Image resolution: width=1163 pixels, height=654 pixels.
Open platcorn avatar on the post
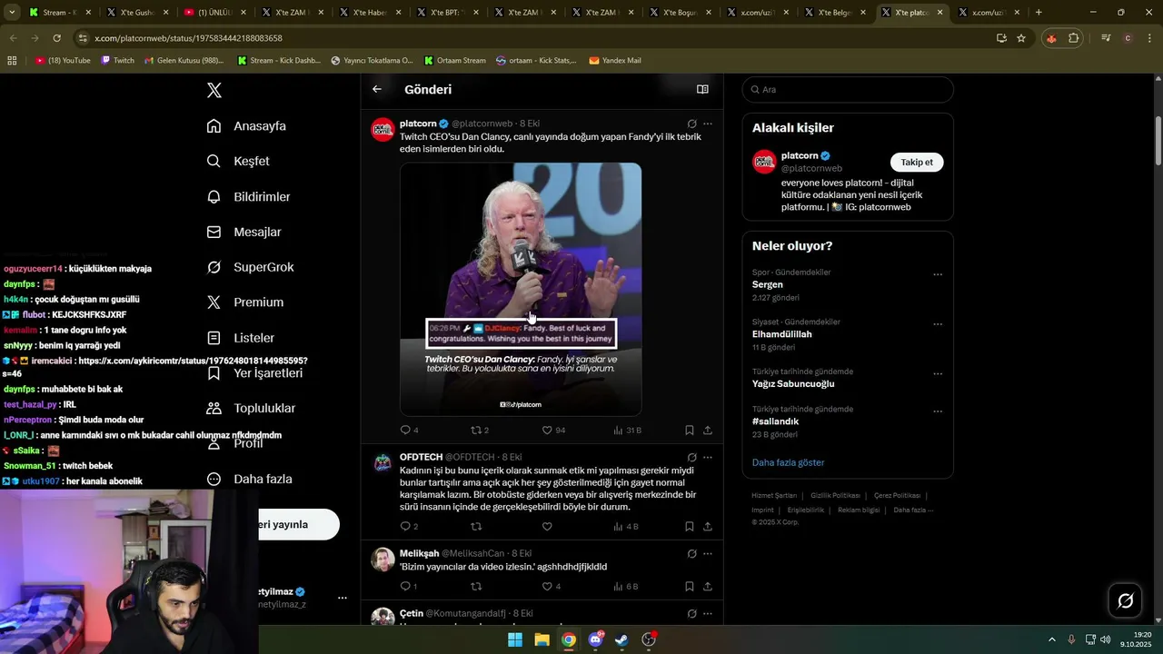click(x=383, y=129)
